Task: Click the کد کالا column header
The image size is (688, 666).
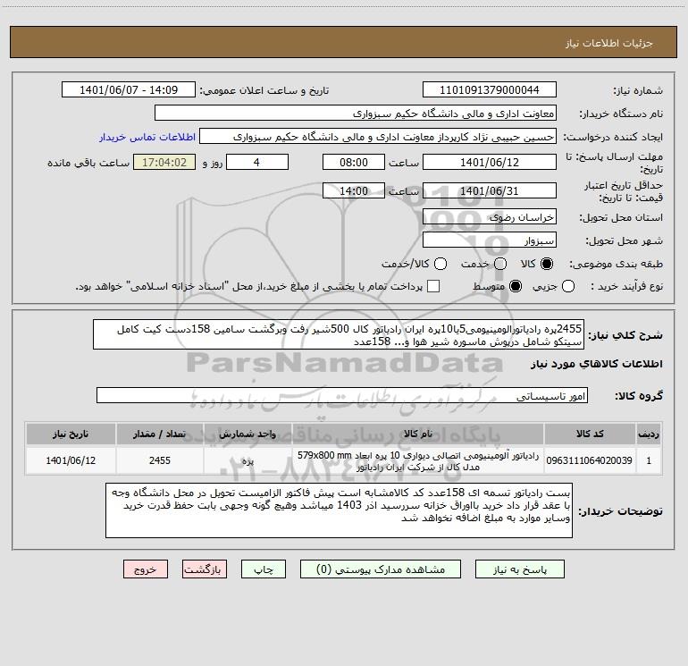Action: (590, 434)
